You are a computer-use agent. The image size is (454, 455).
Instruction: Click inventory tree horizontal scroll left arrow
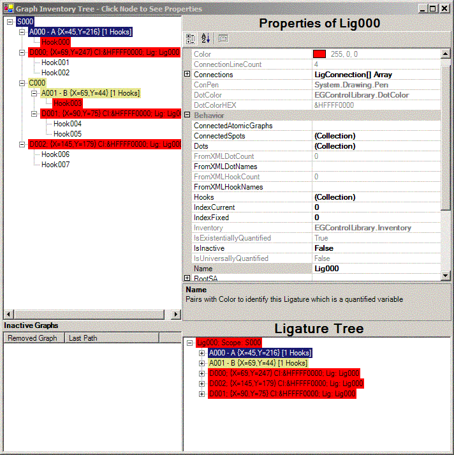(x=8, y=314)
